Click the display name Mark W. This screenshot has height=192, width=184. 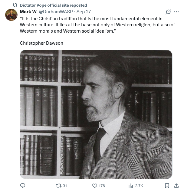click(x=28, y=11)
